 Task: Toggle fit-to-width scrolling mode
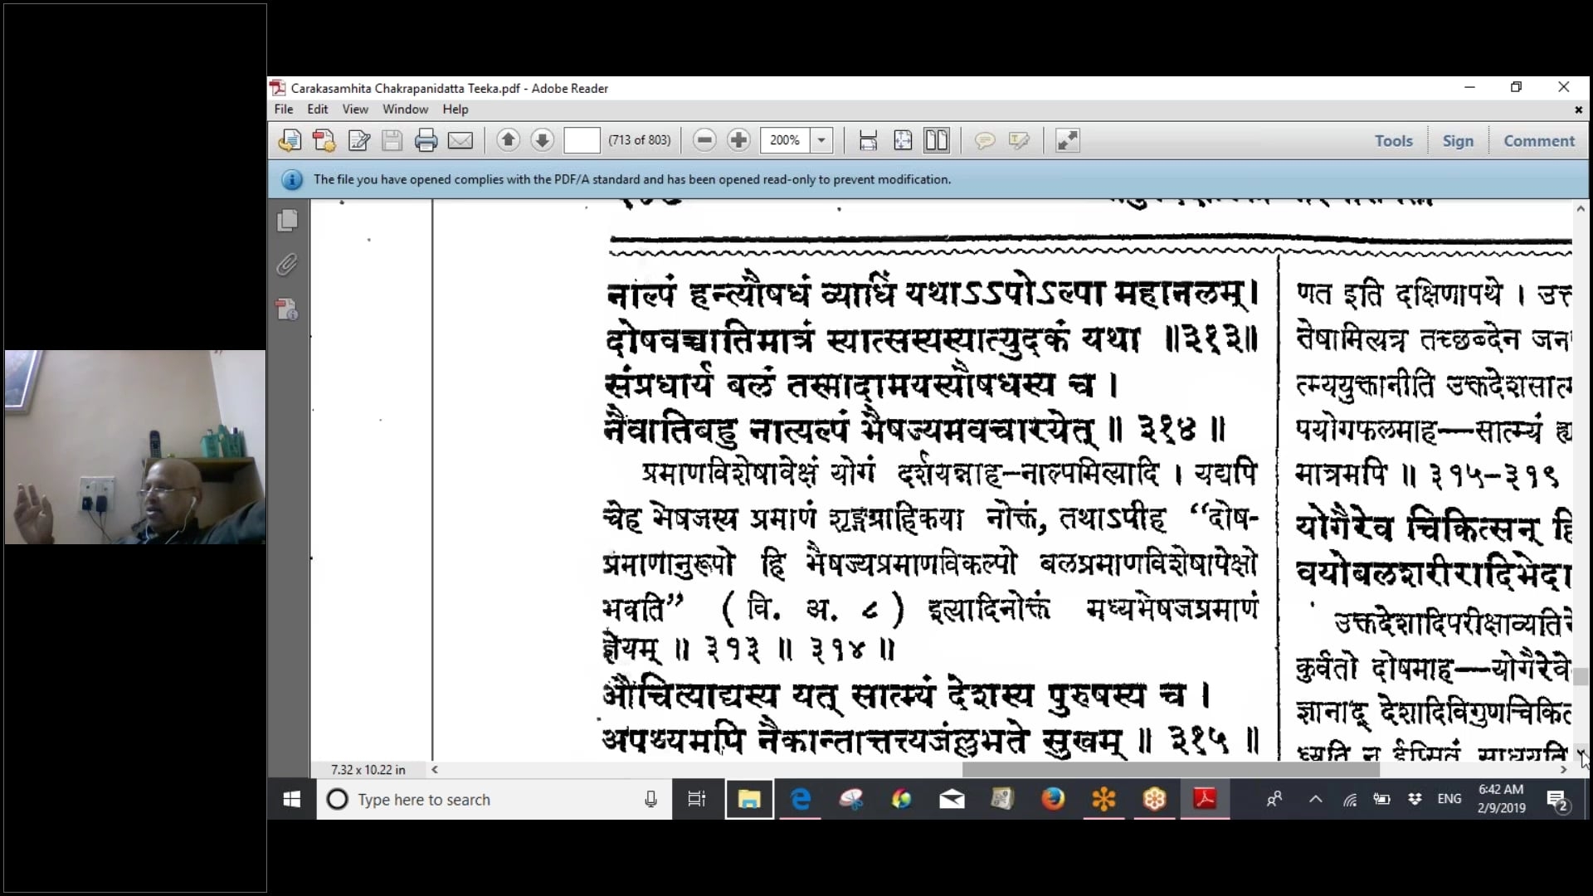[x=868, y=140]
